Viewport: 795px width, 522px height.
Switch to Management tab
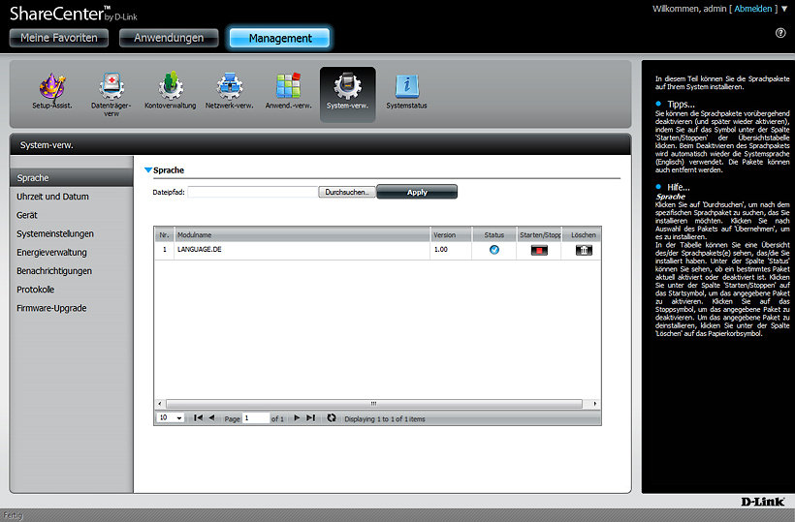[280, 38]
